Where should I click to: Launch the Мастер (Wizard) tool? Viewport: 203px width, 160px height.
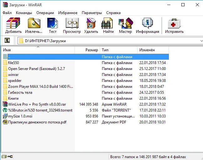click(x=126, y=23)
